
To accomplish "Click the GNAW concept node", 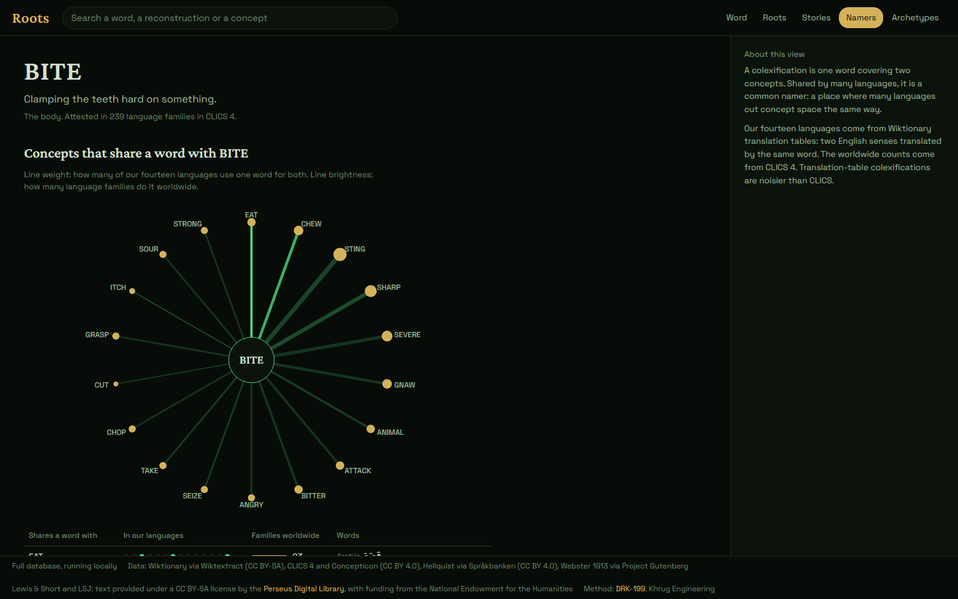I will tap(387, 384).
